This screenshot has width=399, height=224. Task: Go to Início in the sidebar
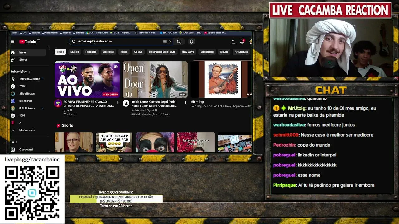28,52
